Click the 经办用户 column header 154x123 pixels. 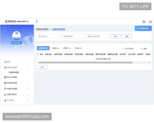tap(123, 54)
